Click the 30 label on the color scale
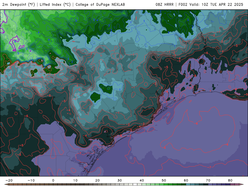Screen dimensions: 248x186 click(120, 180)
